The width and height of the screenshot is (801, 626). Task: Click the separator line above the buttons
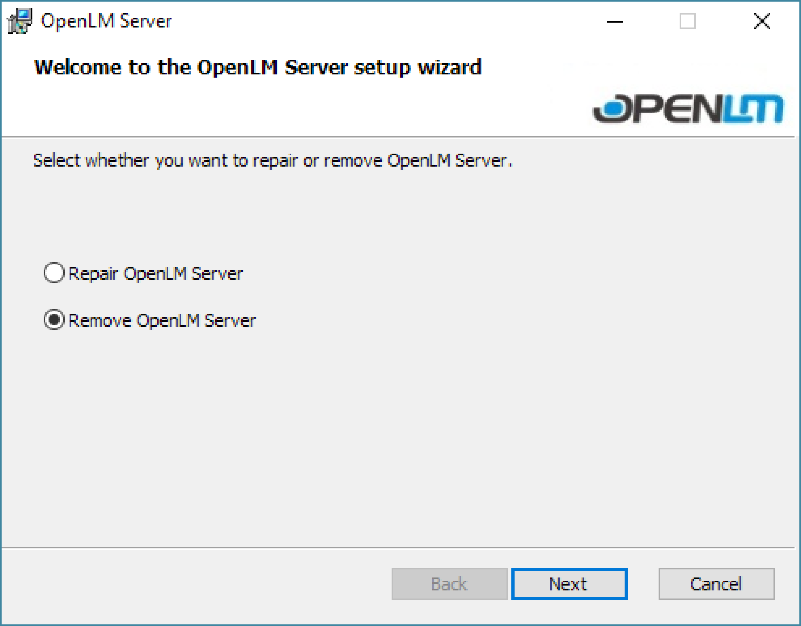click(398, 548)
